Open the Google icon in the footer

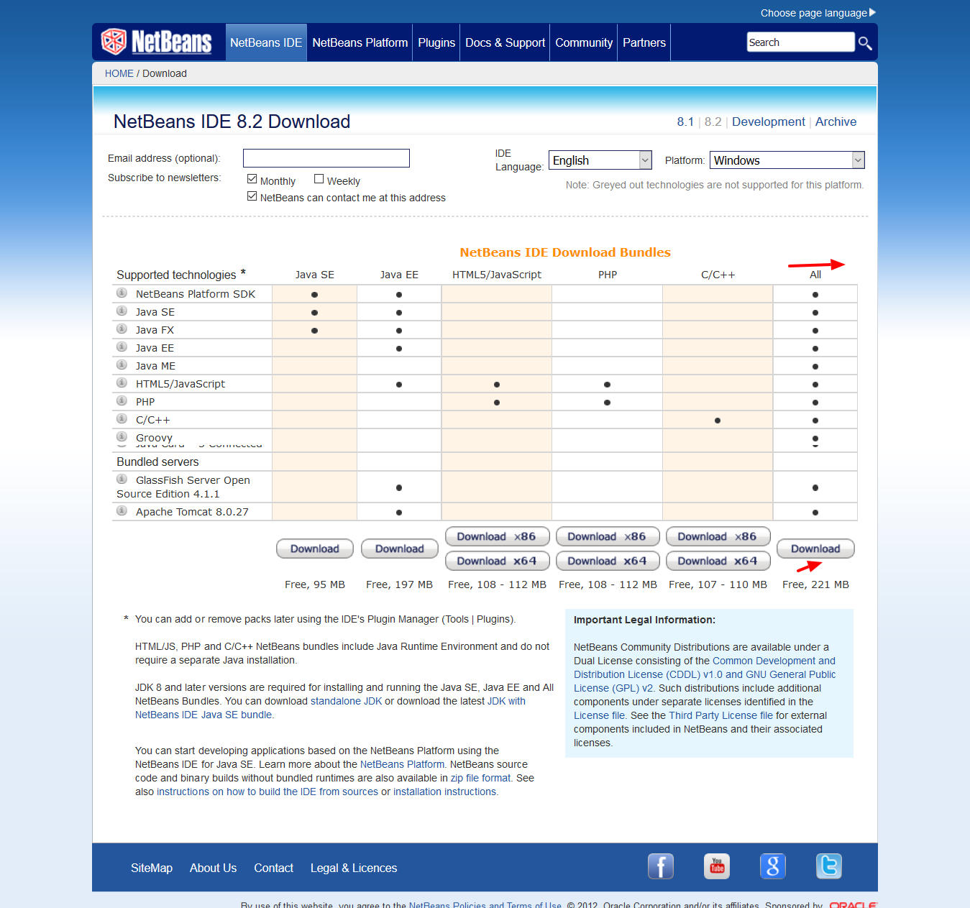[773, 866]
